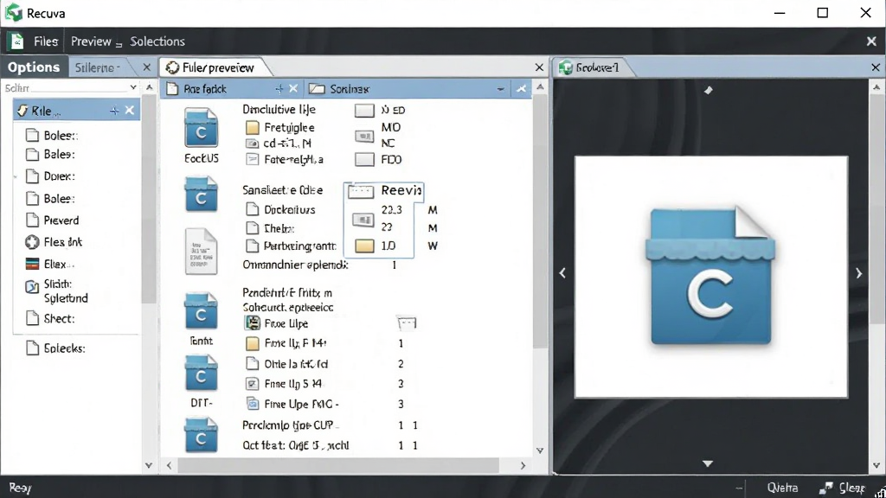The width and height of the screenshot is (886, 498).
Task: Click the plus icon in the Rile header
Action: (x=114, y=111)
